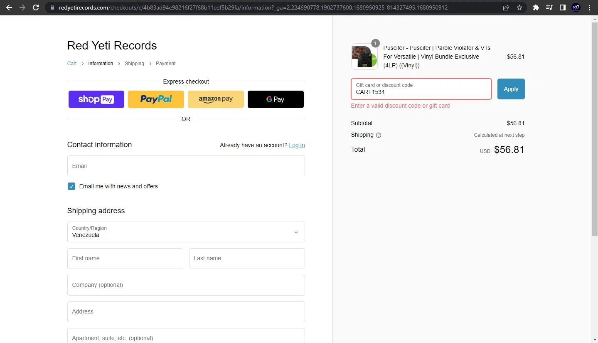This screenshot has width=598, height=343.
Task: Open the media control icon in toolbar
Action: click(549, 7)
